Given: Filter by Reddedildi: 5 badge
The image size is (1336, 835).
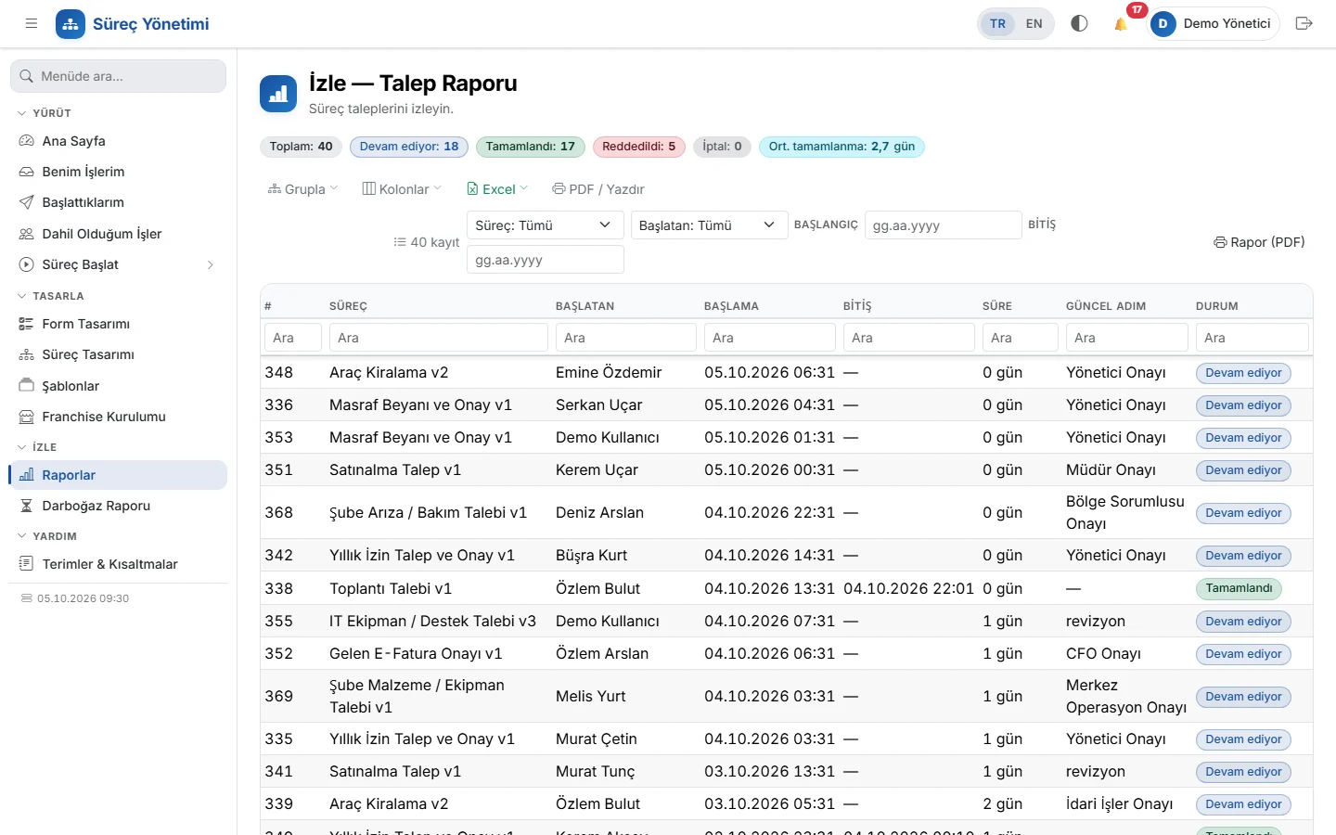Looking at the screenshot, I should click(638, 147).
